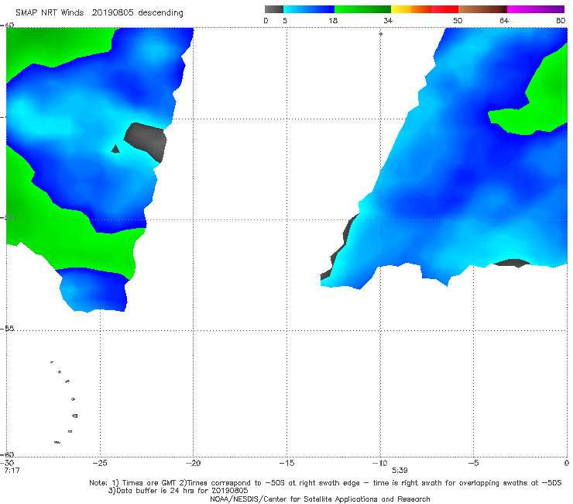Click the color bar label "80"
Screen dimensions: 573x504
tap(561, 20)
